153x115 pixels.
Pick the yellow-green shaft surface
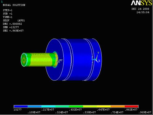point(41,60)
